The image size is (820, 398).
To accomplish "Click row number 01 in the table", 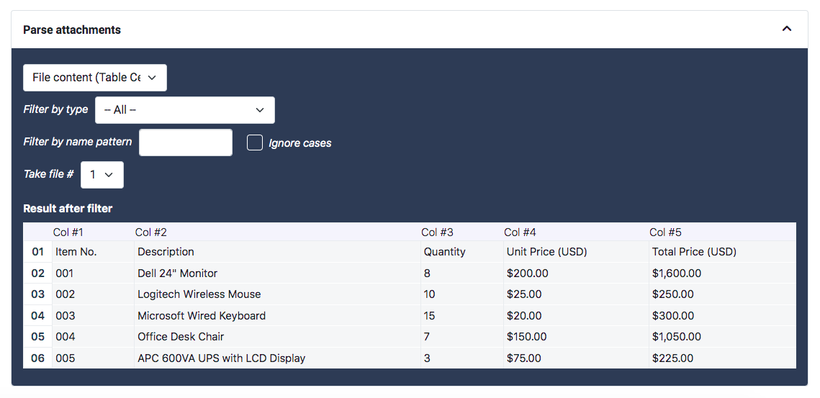I will [38, 252].
